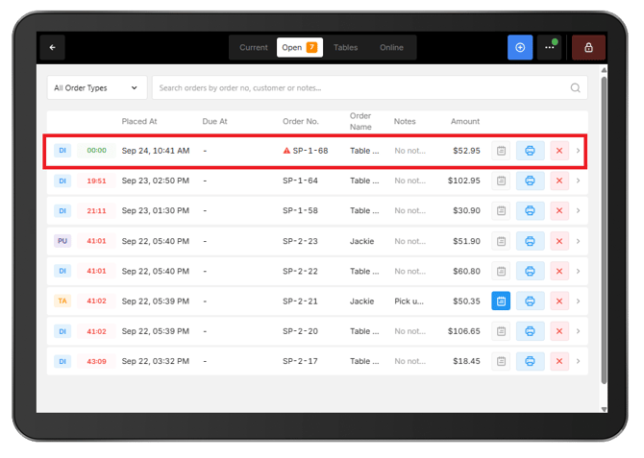Image resolution: width=644 pixels, height=458 pixels.
Task: Cancel order SP-2-23 with red X
Action: point(559,241)
